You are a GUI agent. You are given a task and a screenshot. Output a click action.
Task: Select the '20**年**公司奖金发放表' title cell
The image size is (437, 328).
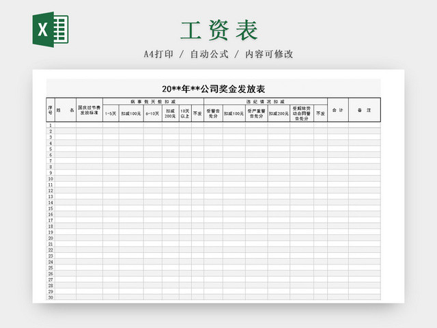(x=214, y=89)
